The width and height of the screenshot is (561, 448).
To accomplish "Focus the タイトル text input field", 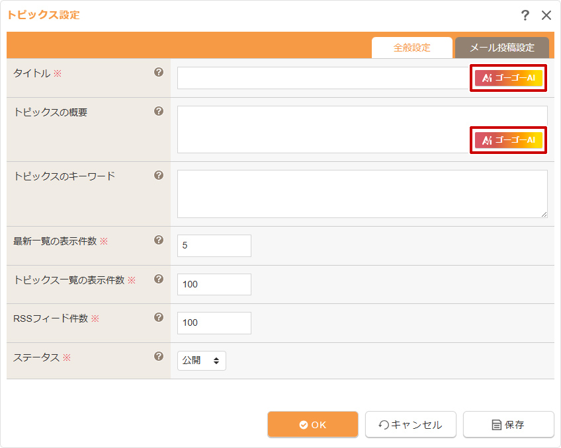I will point(323,78).
